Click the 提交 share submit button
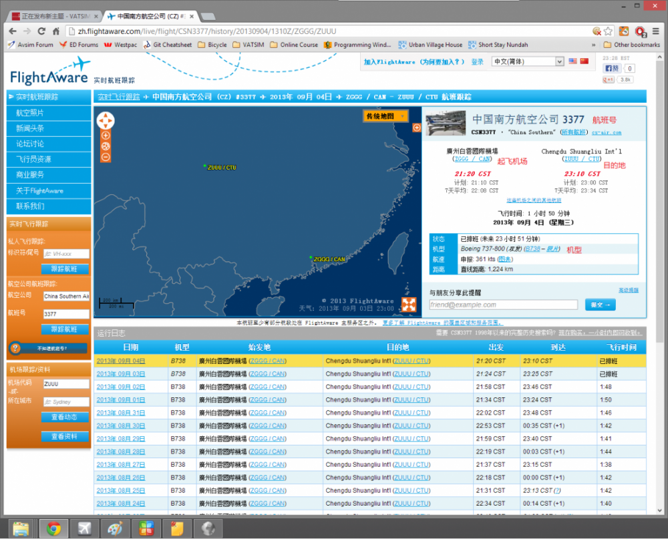 601,305
